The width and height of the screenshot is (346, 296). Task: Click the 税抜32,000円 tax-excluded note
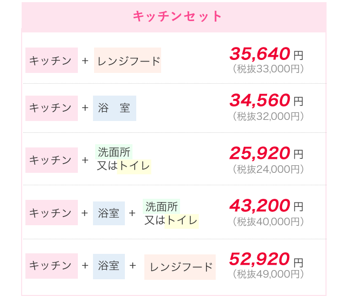tap(268, 116)
